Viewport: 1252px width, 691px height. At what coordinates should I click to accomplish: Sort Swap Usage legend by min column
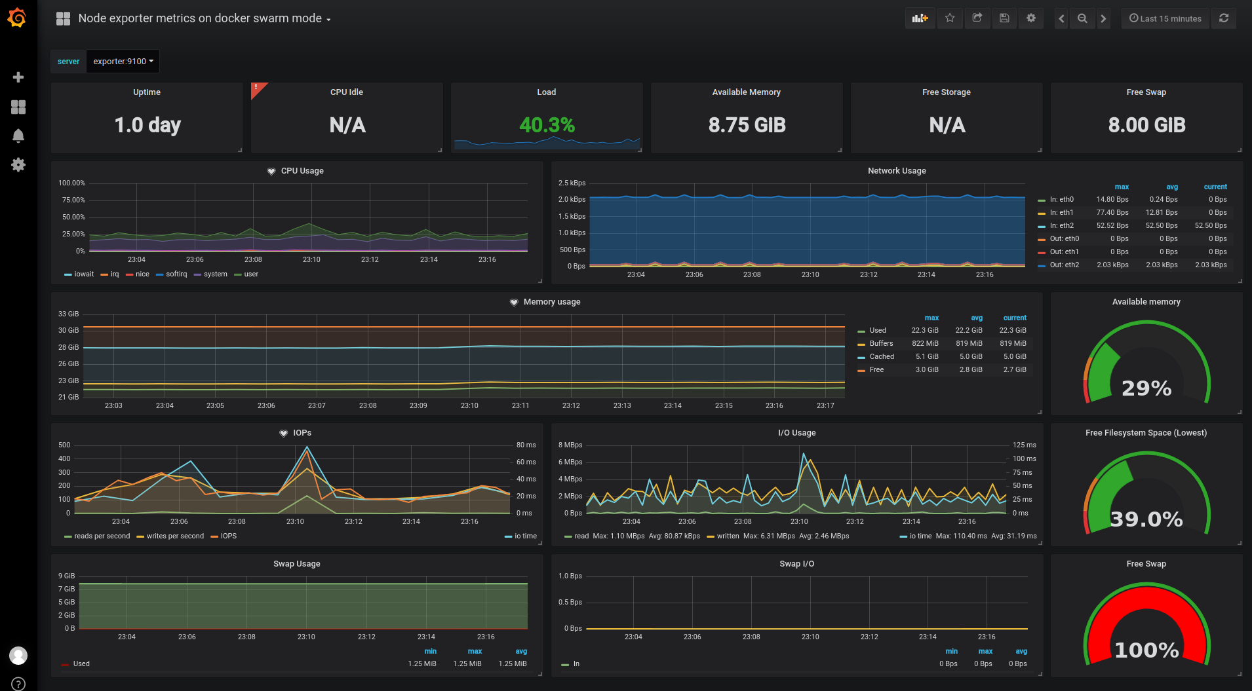430,651
